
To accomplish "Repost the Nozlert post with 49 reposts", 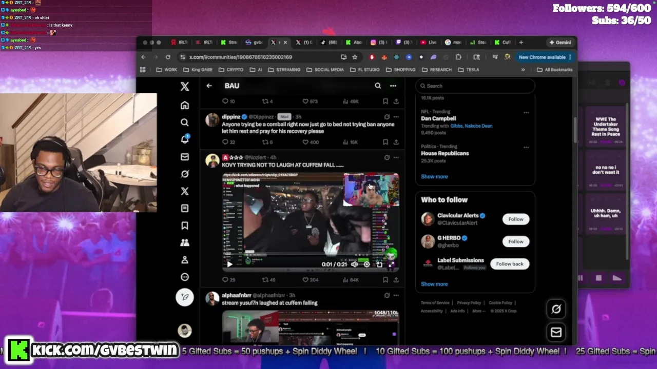I will click(x=269, y=280).
